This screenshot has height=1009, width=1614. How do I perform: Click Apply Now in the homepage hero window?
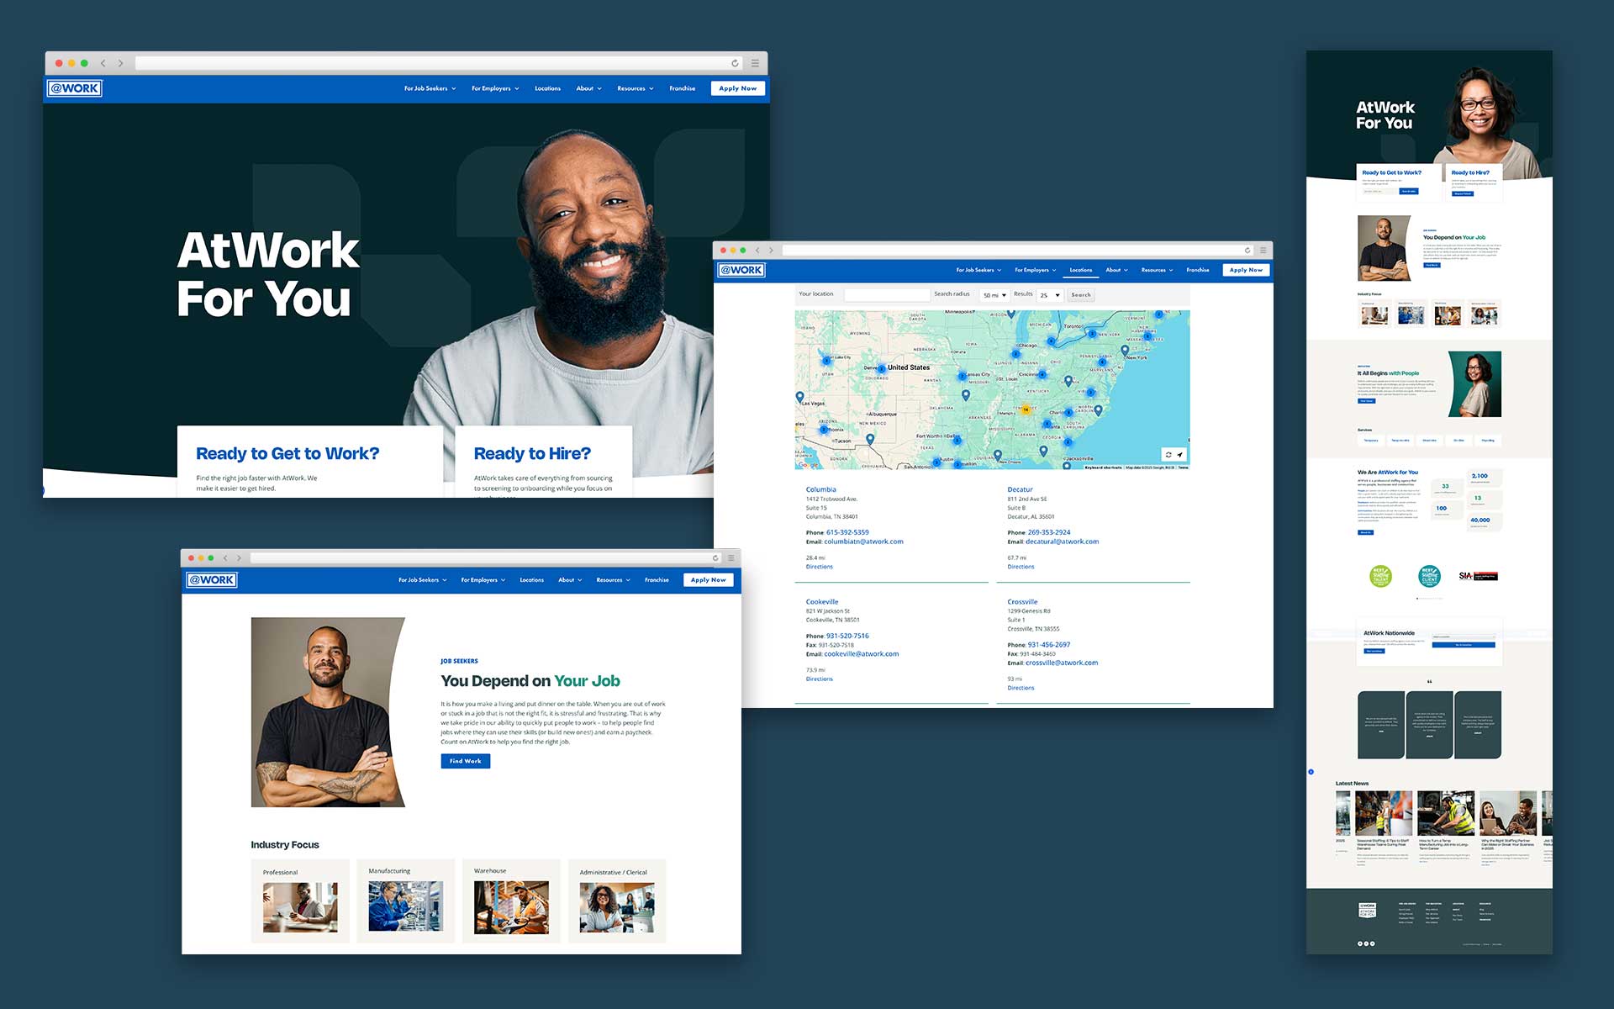(x=737, y=88)
